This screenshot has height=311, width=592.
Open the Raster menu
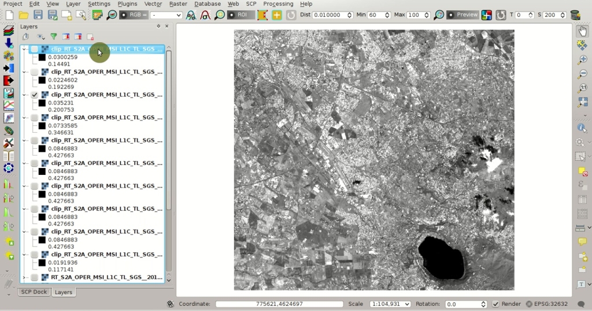click(178, 4)
